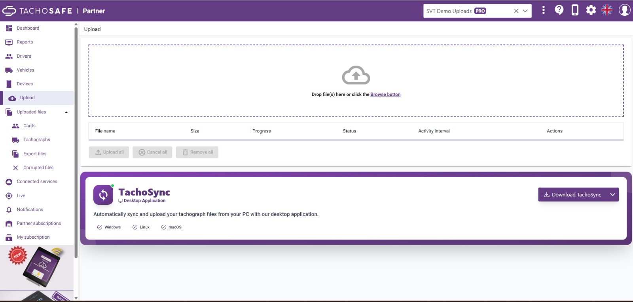
Task: Click the mobile device icon in header
Action: coord(575,10)
